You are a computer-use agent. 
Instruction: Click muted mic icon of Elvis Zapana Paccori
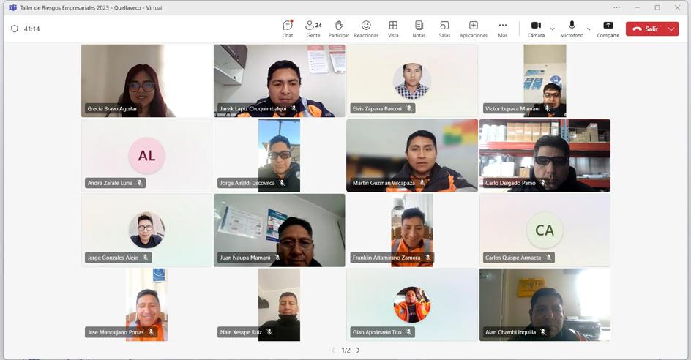coord(409,108)
